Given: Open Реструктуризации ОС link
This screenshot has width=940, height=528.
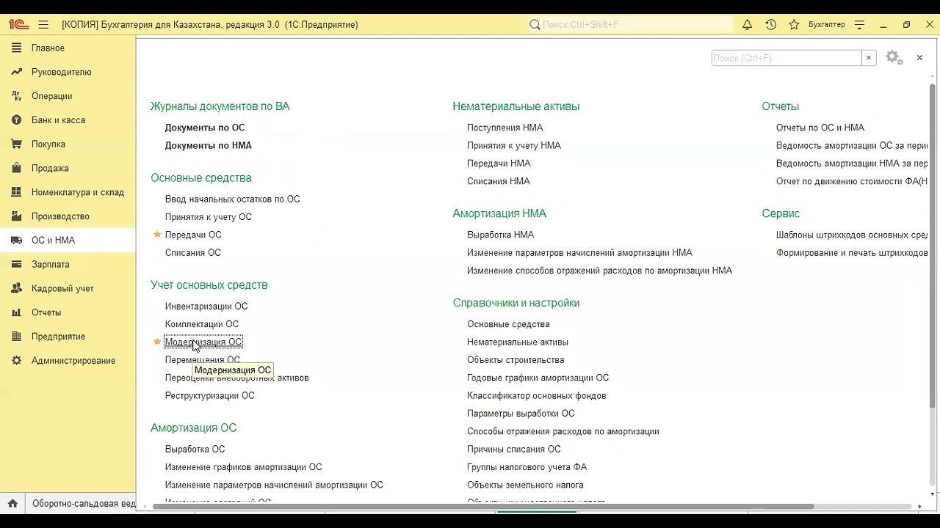Looking at the screenshot, I should coord(210,396).
